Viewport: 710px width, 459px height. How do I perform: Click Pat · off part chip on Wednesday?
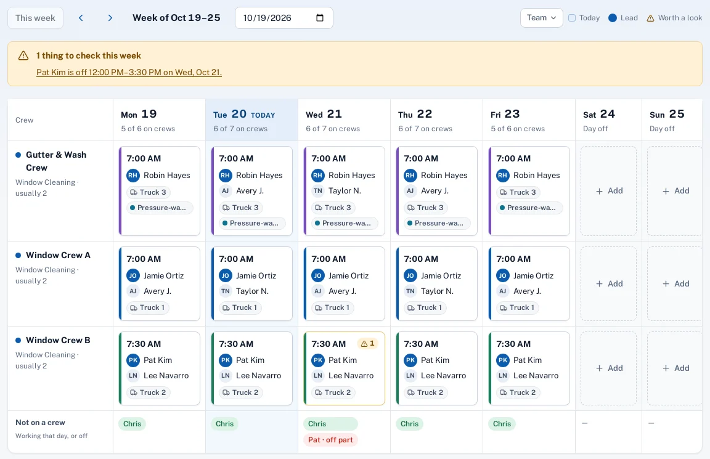pos(330,440)
